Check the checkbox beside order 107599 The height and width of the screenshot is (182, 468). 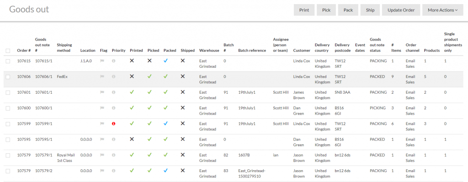point(8,124)
